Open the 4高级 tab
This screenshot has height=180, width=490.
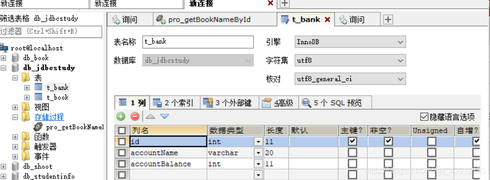tap(278, 103)
